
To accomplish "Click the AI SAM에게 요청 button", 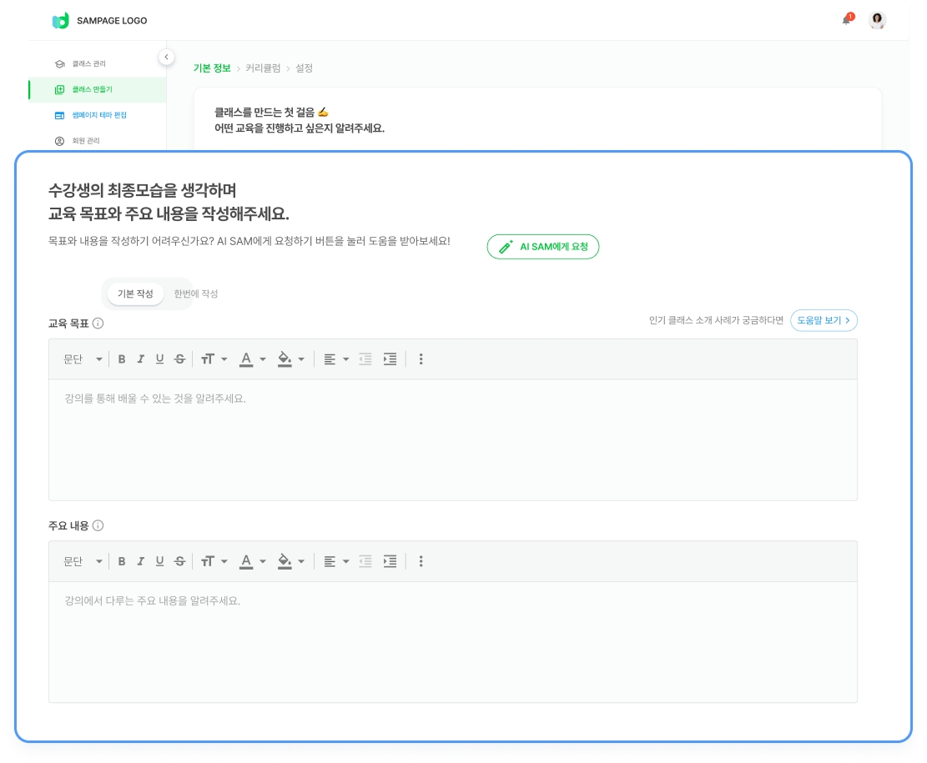I will click(543, 247).
